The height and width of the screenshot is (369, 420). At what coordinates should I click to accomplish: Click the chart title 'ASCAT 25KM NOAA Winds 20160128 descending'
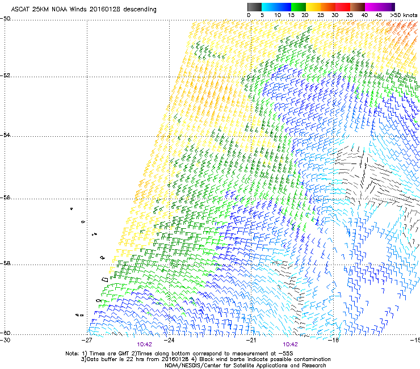tap(83, 10)
